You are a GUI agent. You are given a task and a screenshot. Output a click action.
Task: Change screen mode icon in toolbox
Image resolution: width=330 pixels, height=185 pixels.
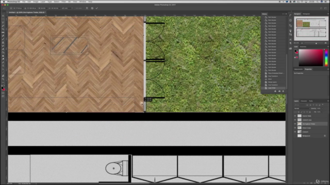[x=3, y=96]
